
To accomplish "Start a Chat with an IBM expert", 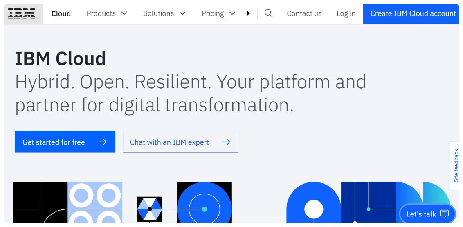I will click(x=170, y=142).
